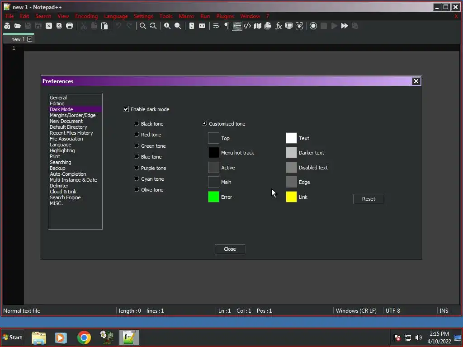Click the Save All toolbar icon
Screen dimensions: 463x347
click(38, 26)
